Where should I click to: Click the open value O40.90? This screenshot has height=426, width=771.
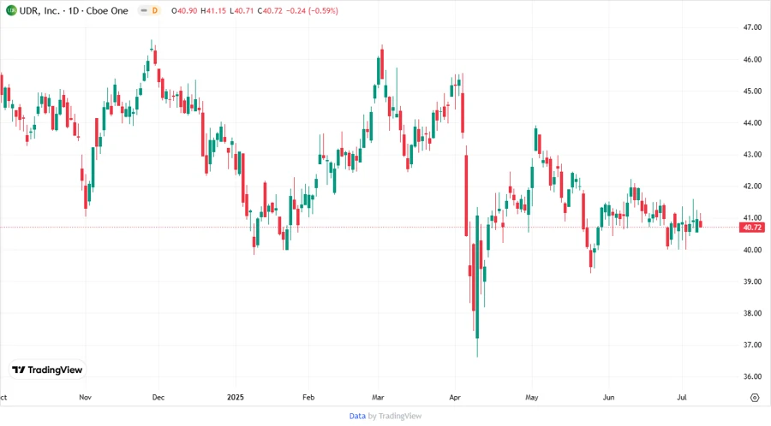pyautogui.click(x=184, y=10)
